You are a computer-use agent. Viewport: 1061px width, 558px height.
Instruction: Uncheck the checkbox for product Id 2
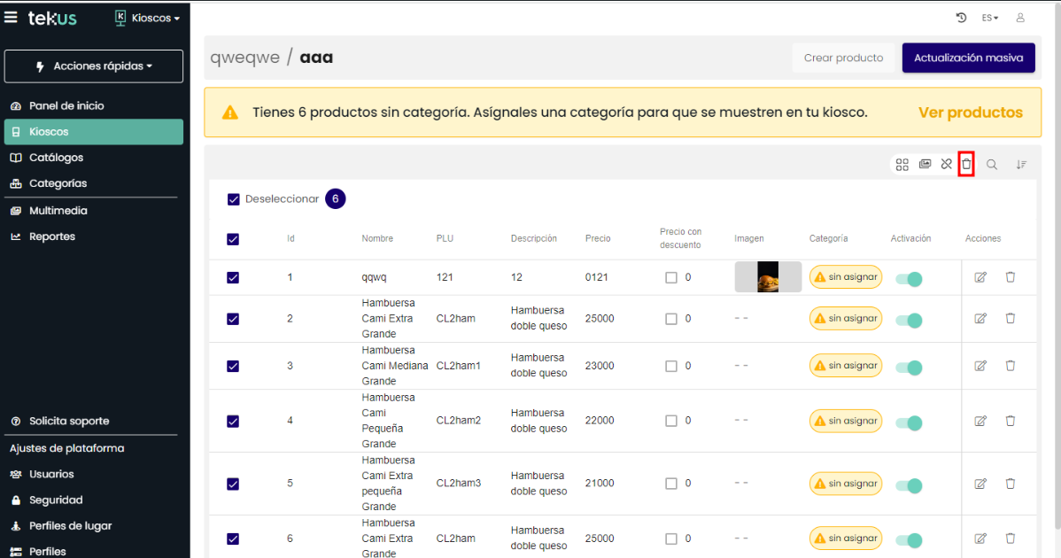[x=233, y=319]
